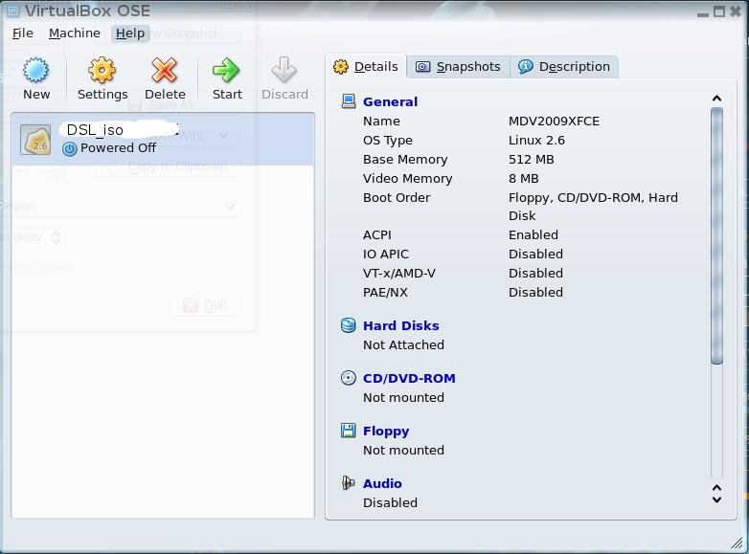
Task: Click Not mounted under Floppy
Action: coord(403,450)
